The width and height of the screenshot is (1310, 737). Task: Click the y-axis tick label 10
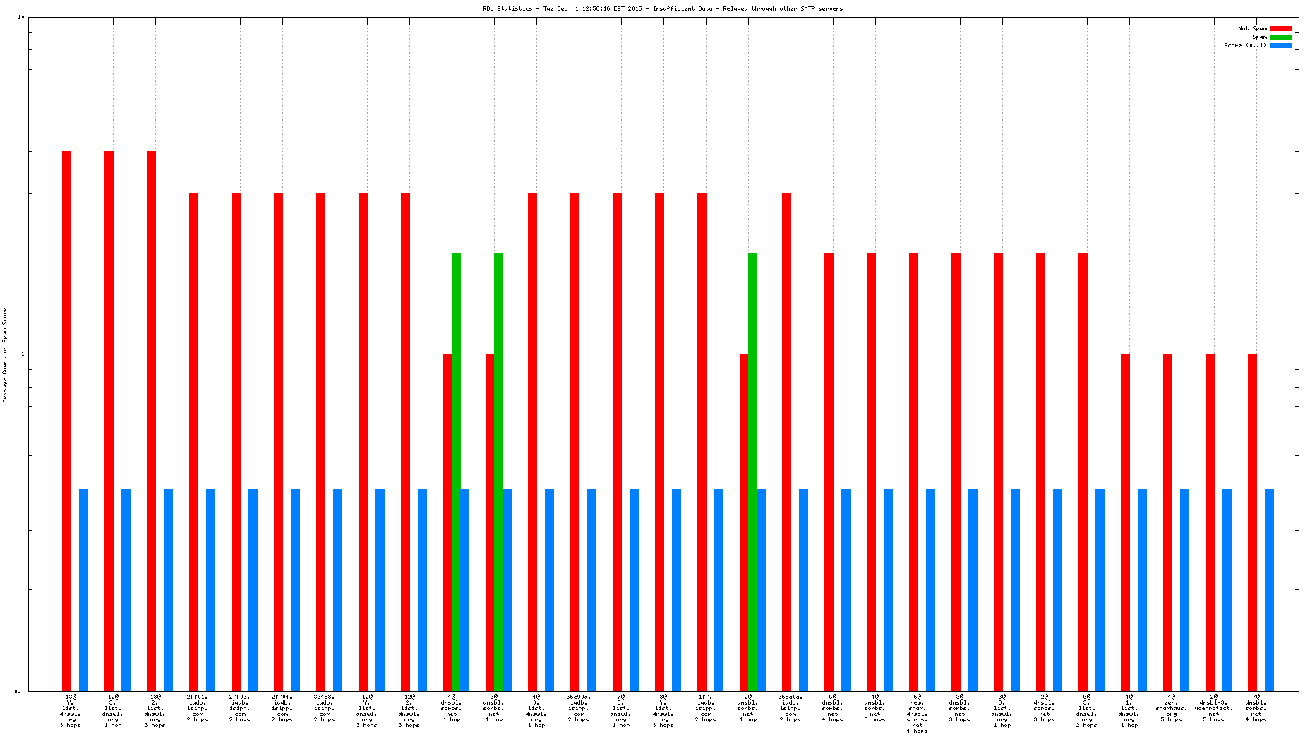pos(20,18)
